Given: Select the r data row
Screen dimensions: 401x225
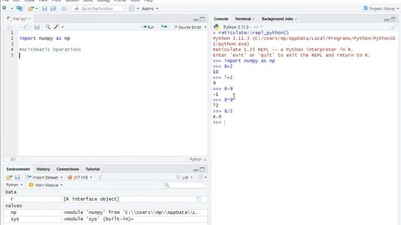Looking at the screenshot, I should [x=106, y=199].
